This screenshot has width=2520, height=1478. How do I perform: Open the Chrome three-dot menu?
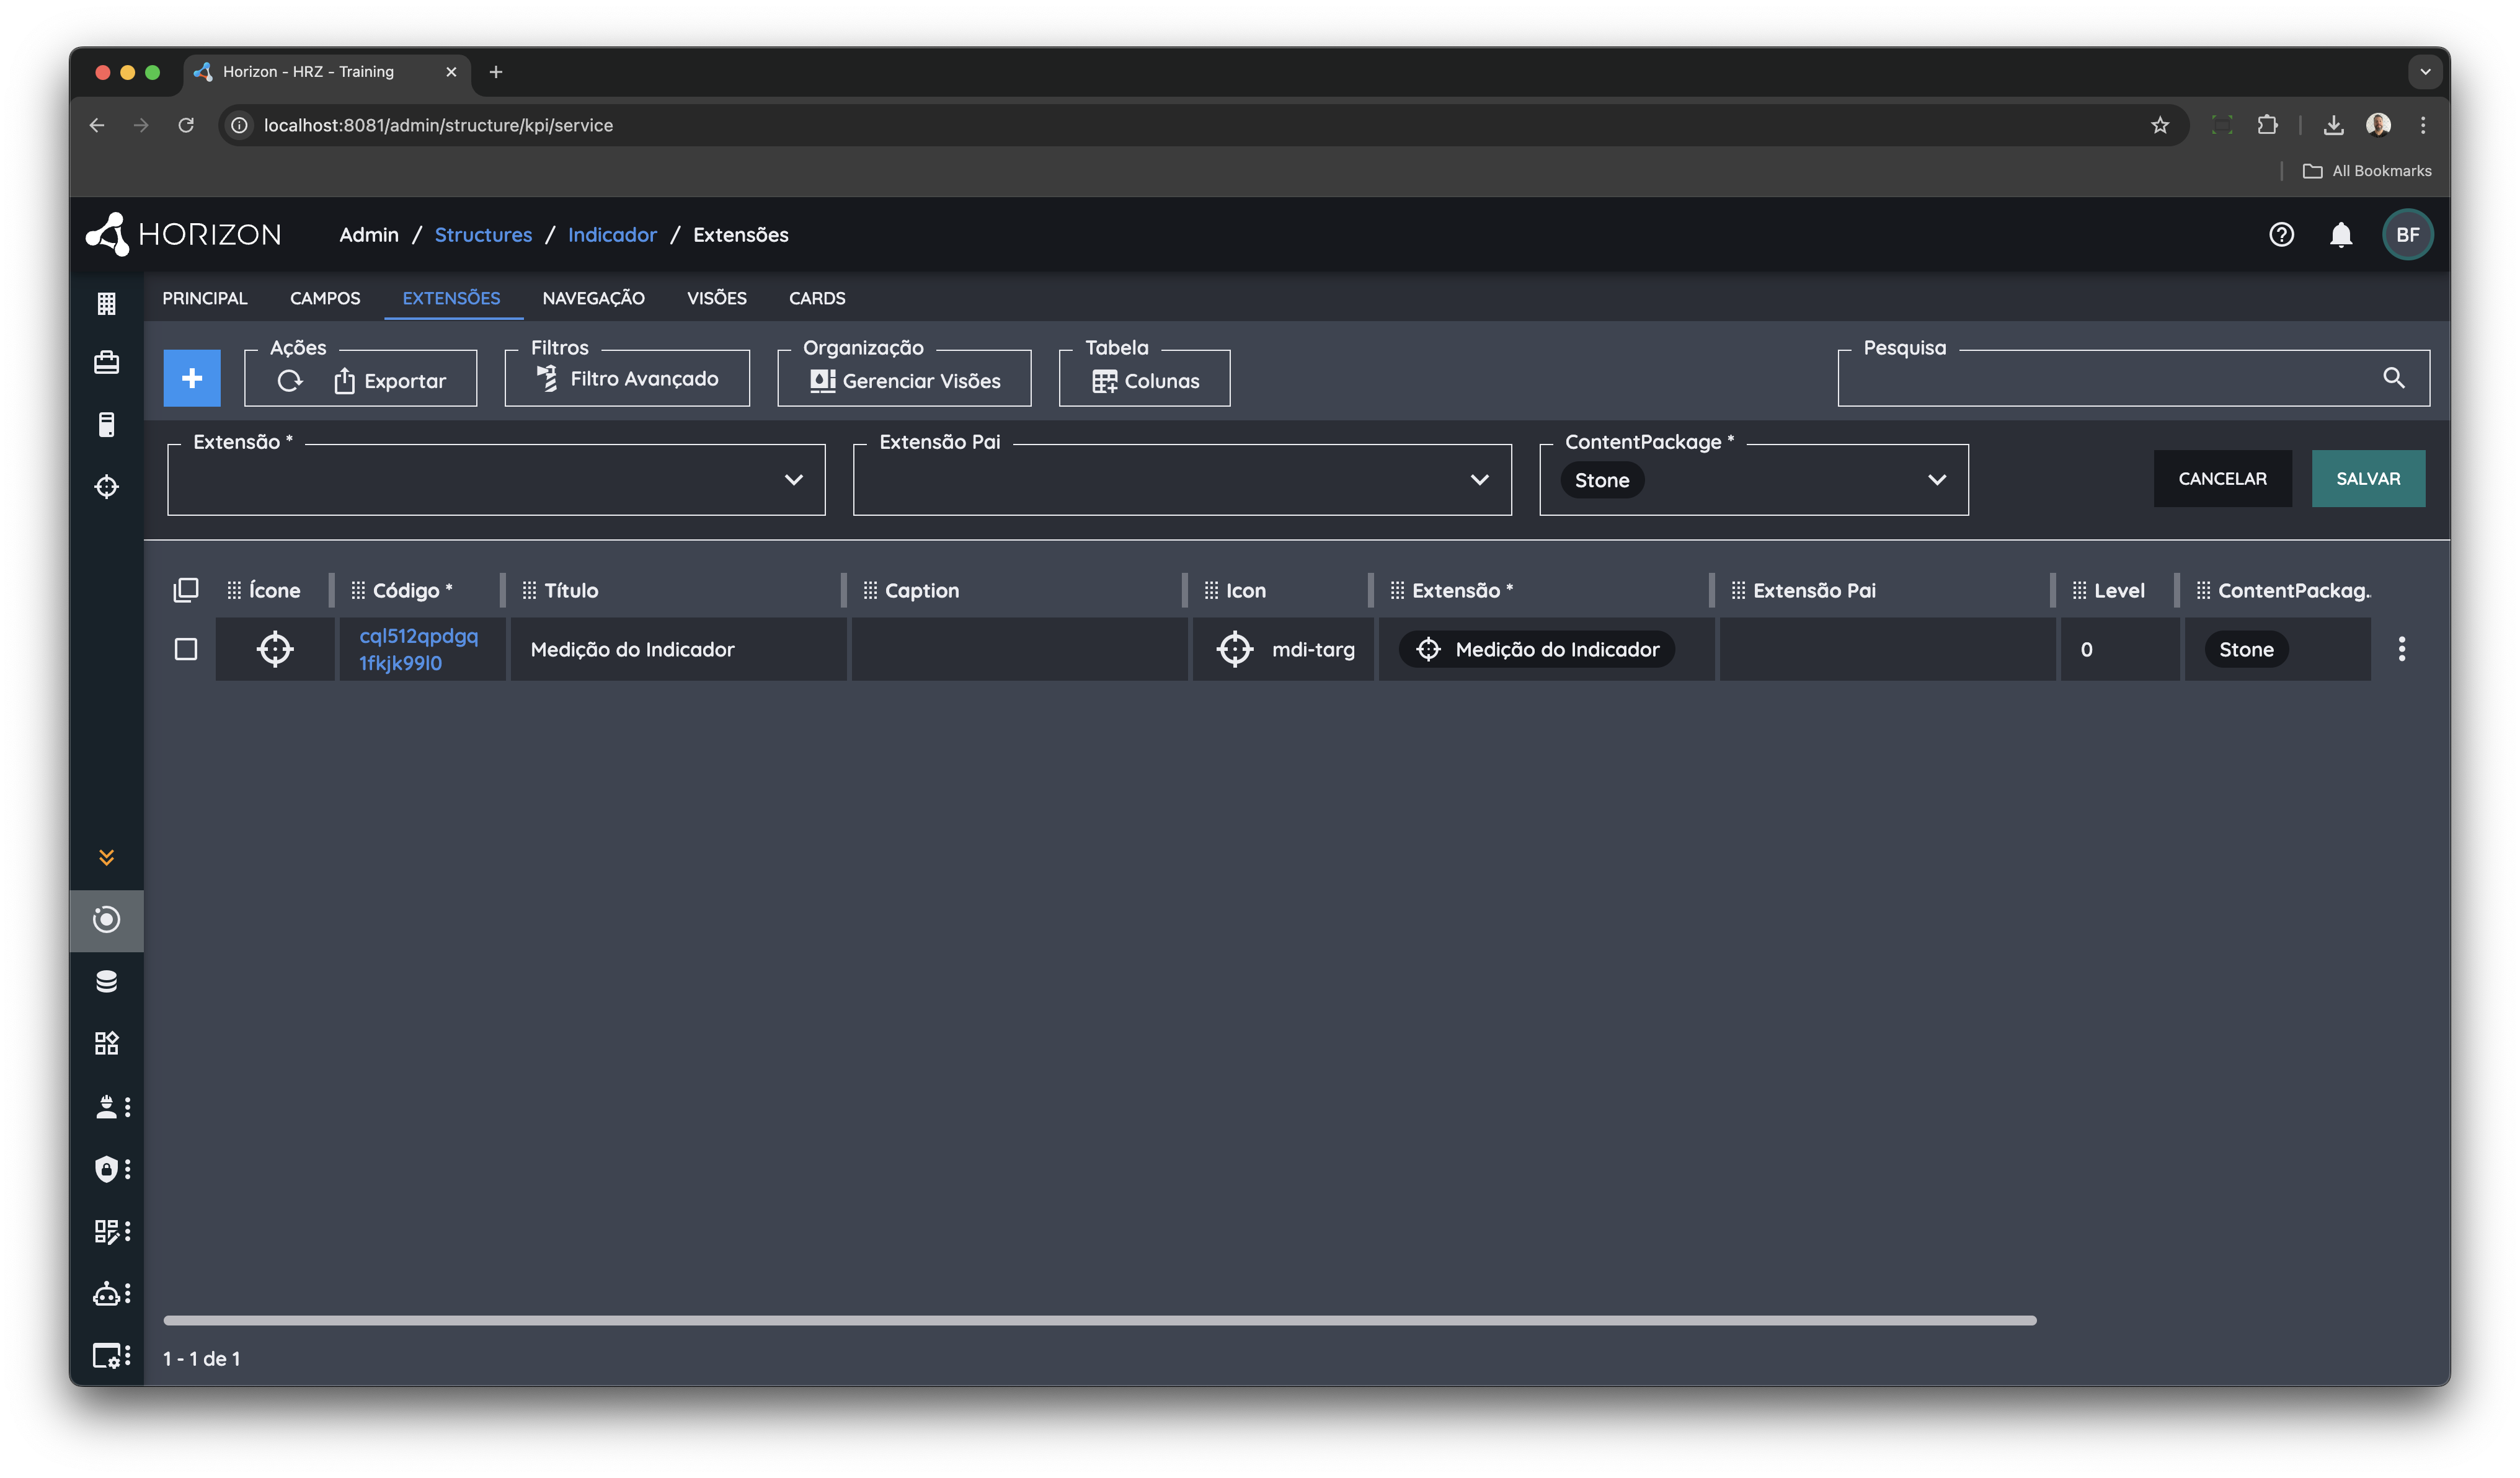(x=2423, y=125)
